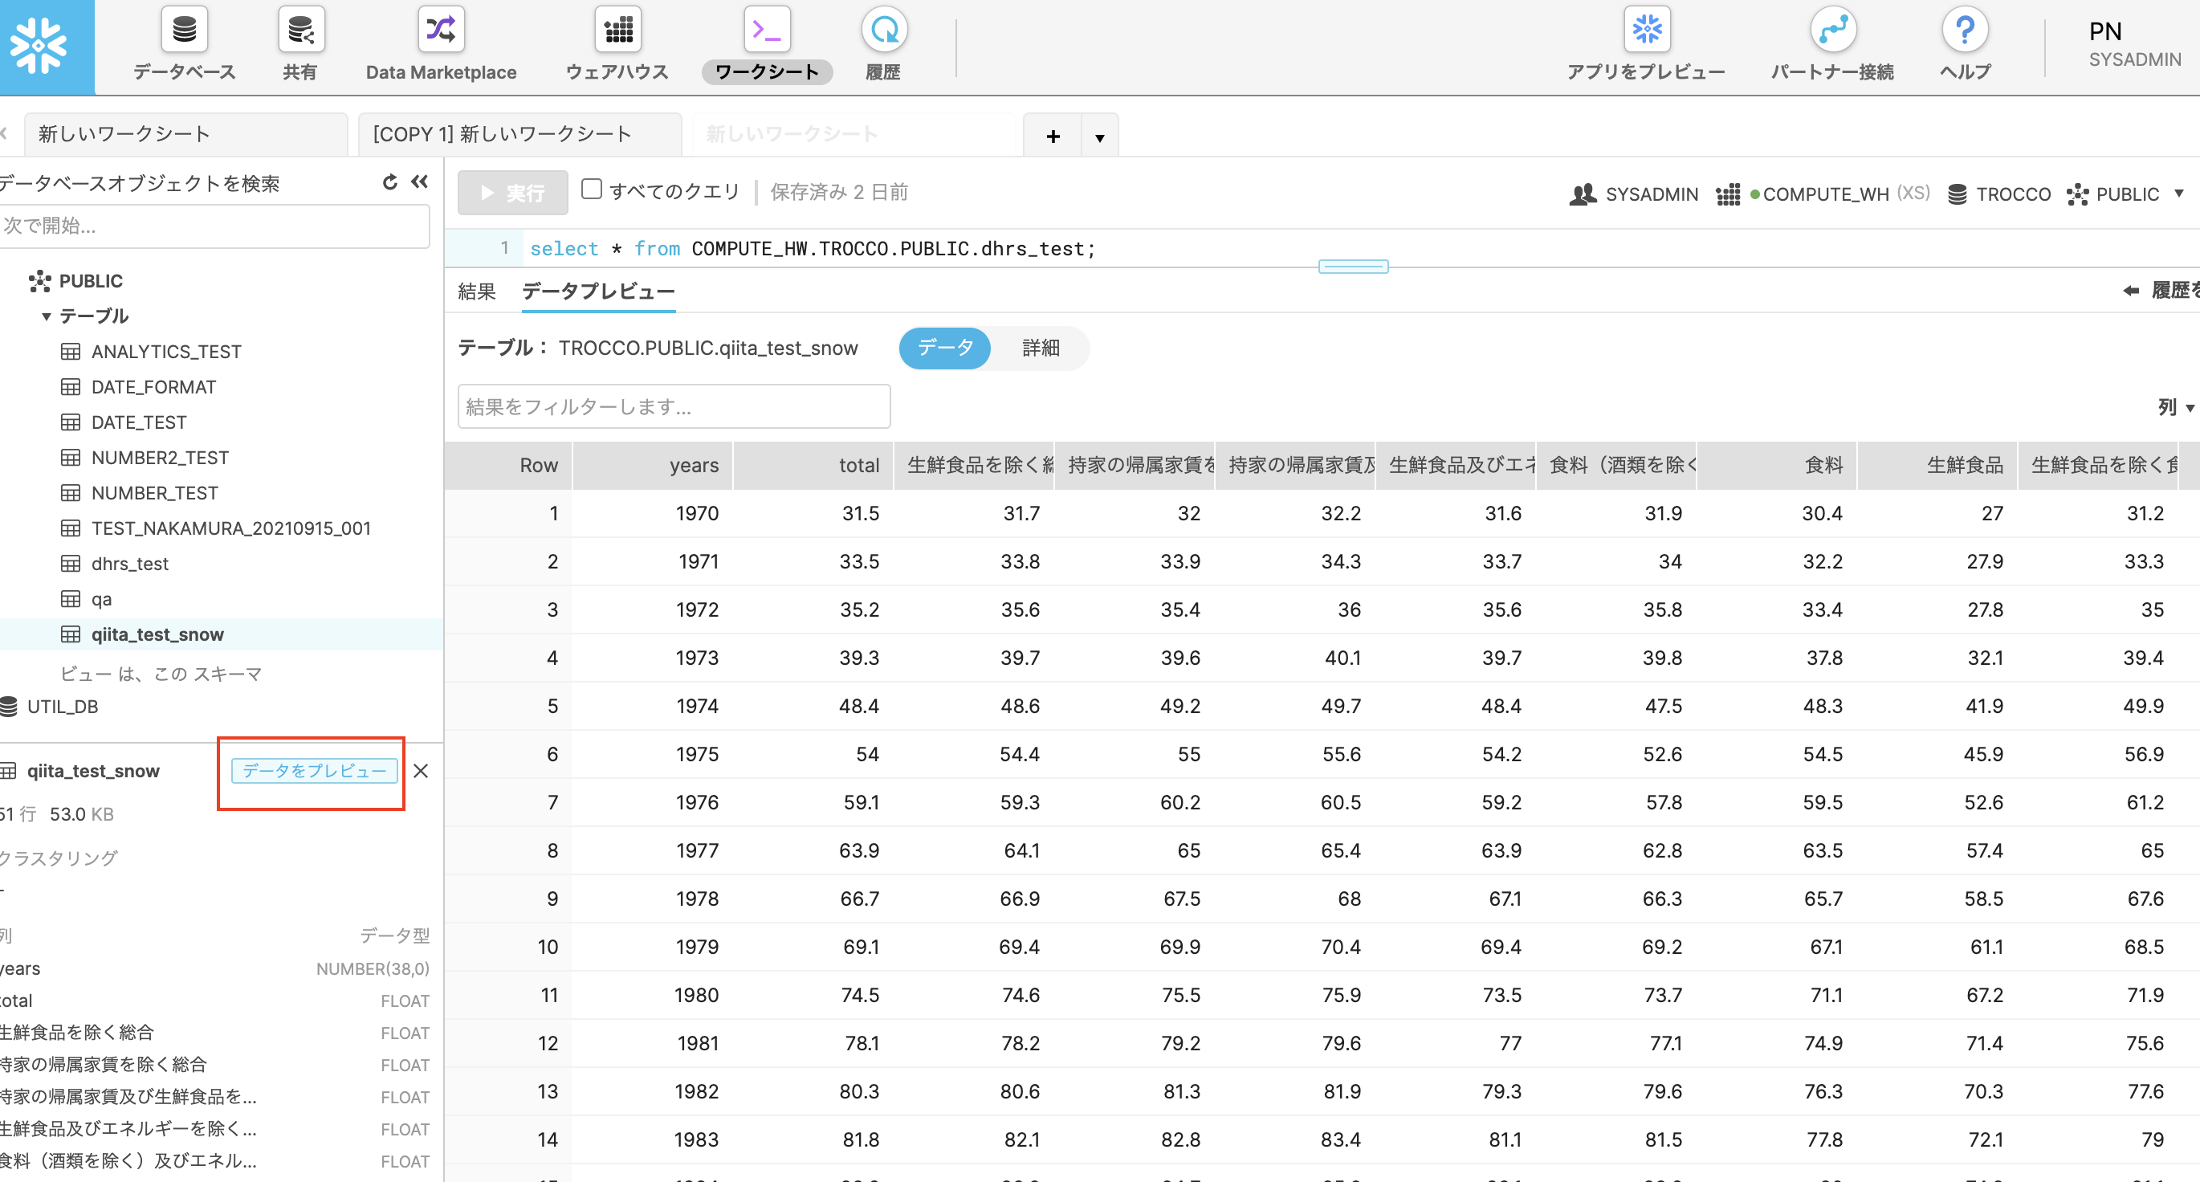Image resolution: width=2200 pixels, height=1182 pixels.
Task: Select the NUMBER2_TEST table
Action: (x=160, y=458)
